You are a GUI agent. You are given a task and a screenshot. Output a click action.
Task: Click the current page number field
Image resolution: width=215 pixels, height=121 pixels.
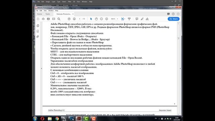(80, 19)
